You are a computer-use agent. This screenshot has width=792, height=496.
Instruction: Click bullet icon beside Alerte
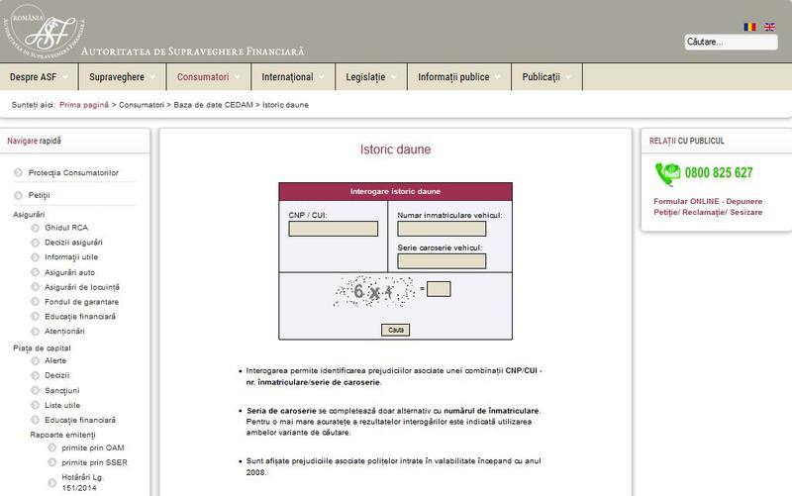pyautogui.click(x=34, y=361)
